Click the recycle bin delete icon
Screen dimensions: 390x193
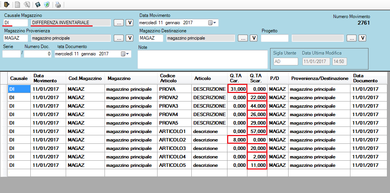click(46, 5)
